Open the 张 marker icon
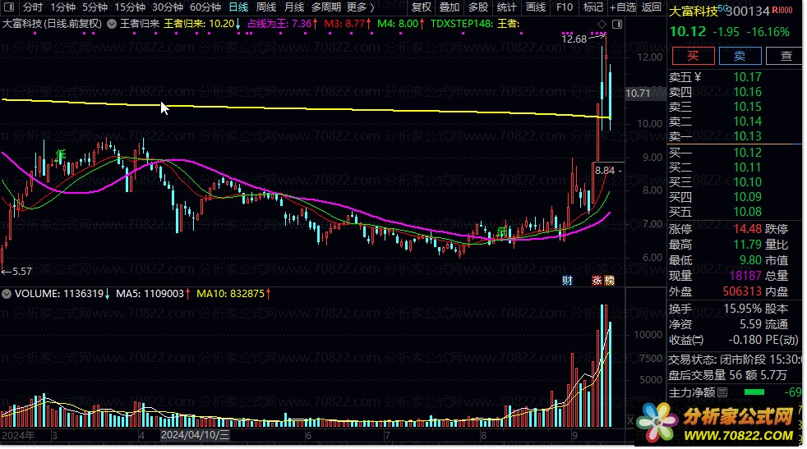The height and width of the screenshot is (449, 807). tap(597, 280)
